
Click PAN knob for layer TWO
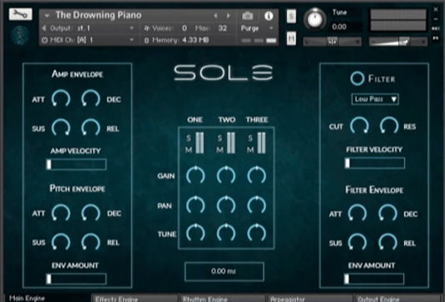tap(226, 205)
